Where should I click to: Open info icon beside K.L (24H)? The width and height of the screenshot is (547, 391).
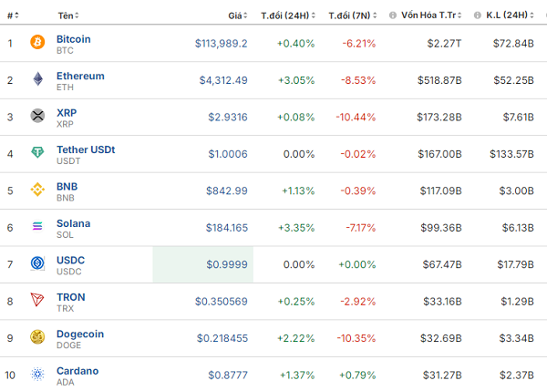pyautogui.click(x=477, y=15)
